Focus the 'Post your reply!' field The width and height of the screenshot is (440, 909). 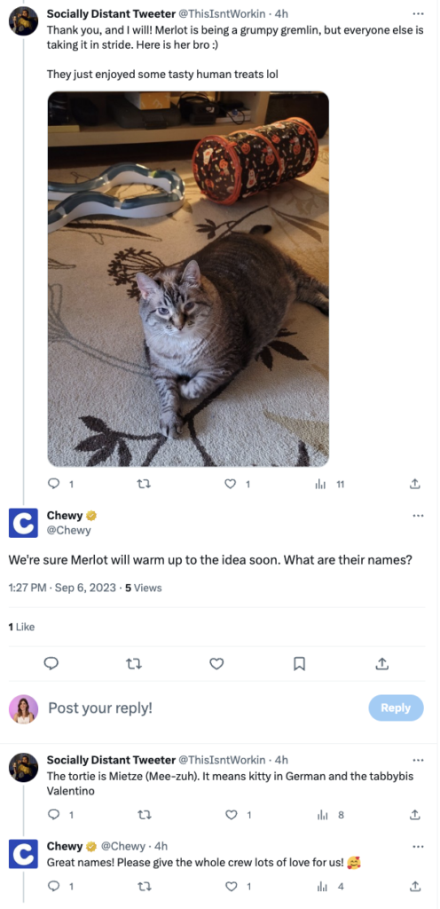[202, 707]
